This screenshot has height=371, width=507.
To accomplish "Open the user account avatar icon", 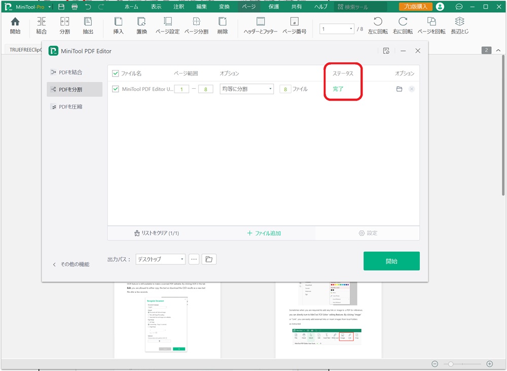I will [440, 7].
